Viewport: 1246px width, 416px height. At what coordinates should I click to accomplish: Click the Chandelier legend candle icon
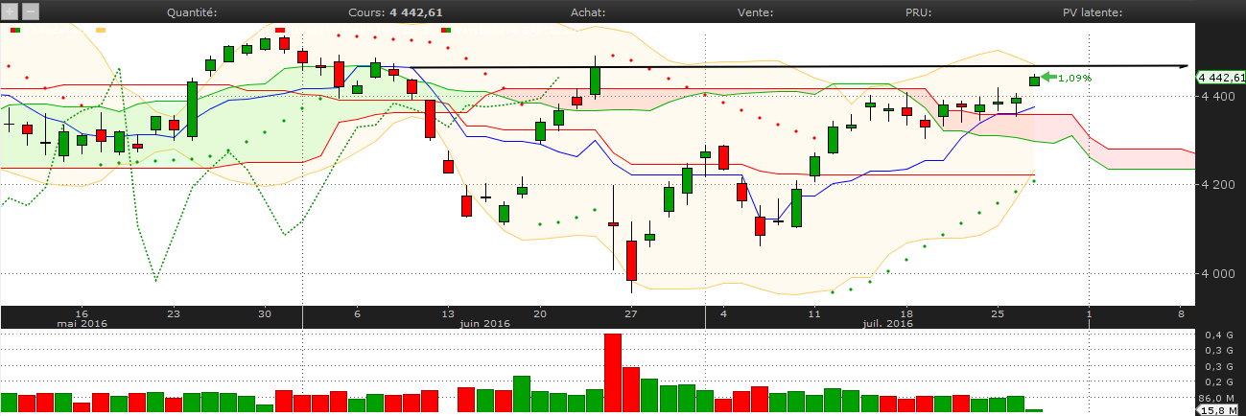coord(15,31)
